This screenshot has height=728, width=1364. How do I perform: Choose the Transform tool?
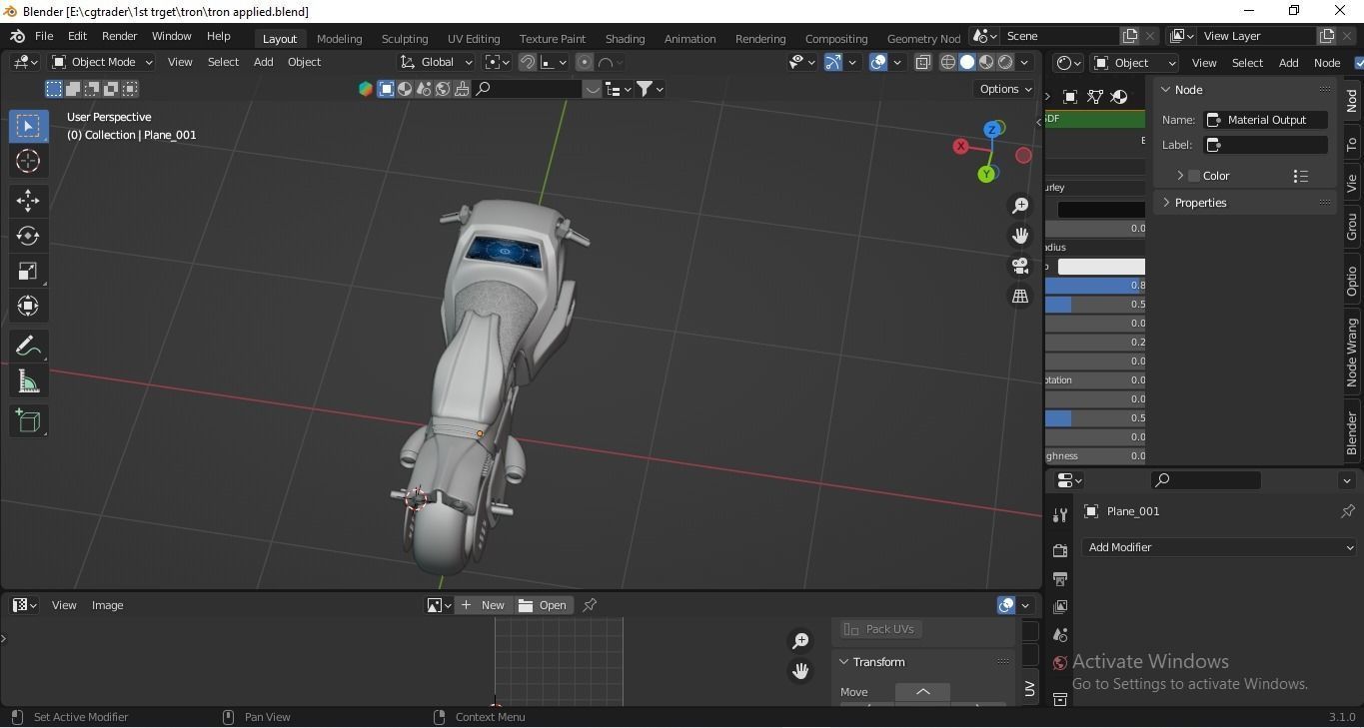28,306
